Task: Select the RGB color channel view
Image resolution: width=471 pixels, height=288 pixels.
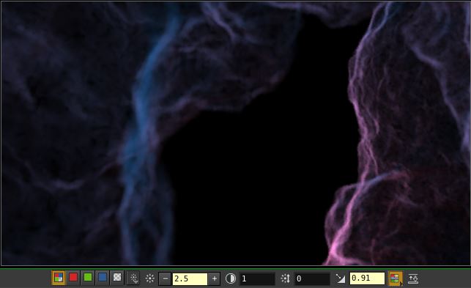Action: pyautogui.click(x=59, y=278)
